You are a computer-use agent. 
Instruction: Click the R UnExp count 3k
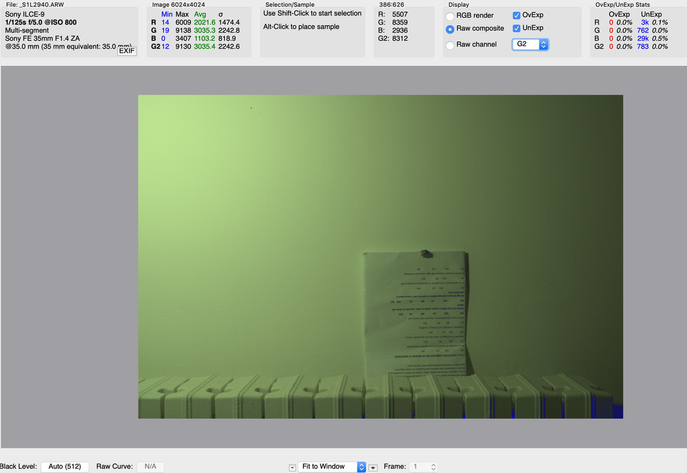(x=645, y=22)
